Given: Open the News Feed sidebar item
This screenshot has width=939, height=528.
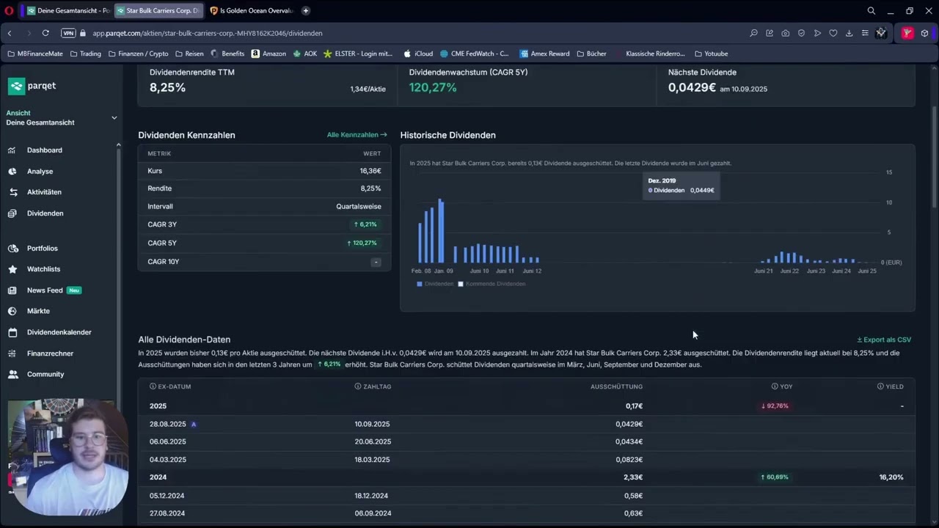Looking at the screenshot, I should point(45,290).
